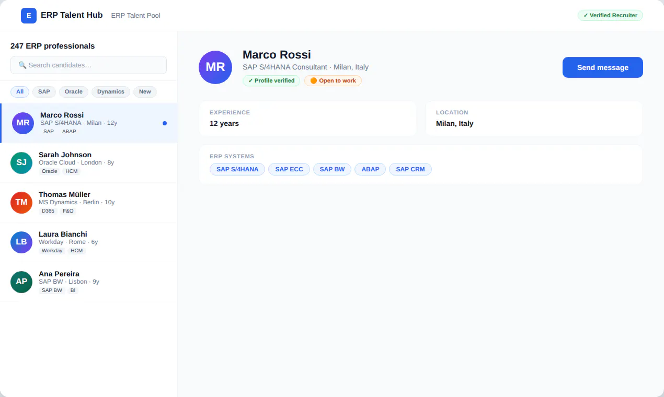Click the Send message button
This screenshot has width=664, height=397.
[x=603, y=67]
